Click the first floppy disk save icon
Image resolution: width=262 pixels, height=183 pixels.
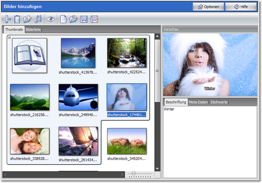click(x=84, y=19)
